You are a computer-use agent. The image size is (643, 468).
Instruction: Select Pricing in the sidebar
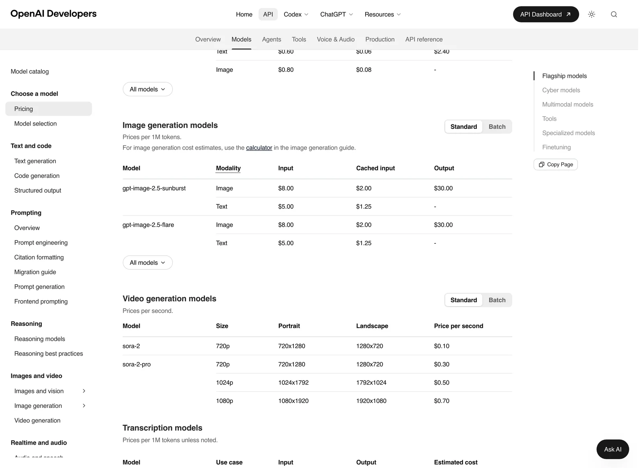click(49, 109)
